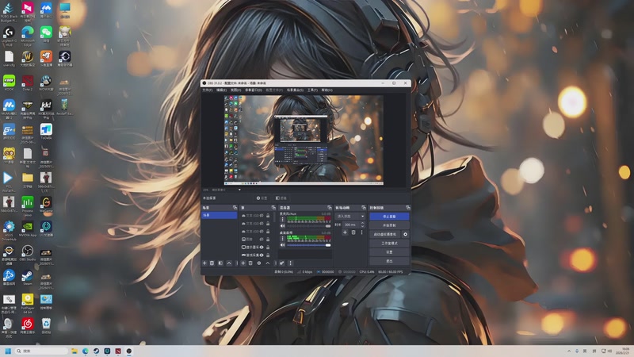The image size is (634, 357).
Task: Open Filters button in source toolbar
Action: (281, 198)
